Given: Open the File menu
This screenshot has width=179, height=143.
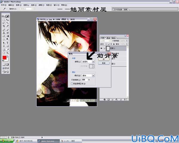Looking at the screenshot, I should [x=4, y=5].
